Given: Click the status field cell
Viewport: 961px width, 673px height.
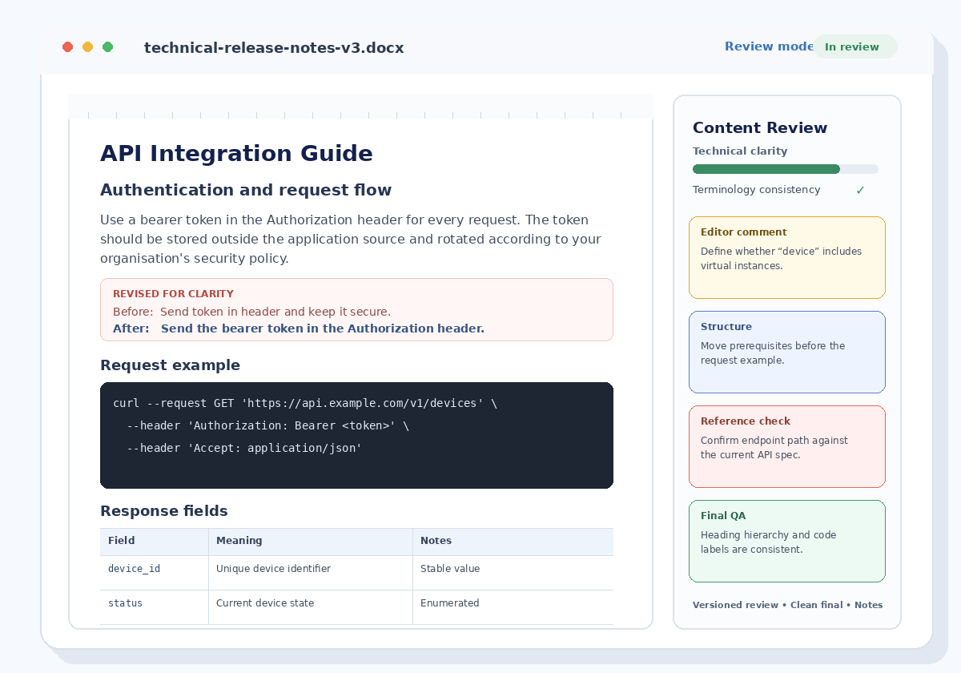Looking at the screenshot, I should pyautogui.click(x=155, y=607).
